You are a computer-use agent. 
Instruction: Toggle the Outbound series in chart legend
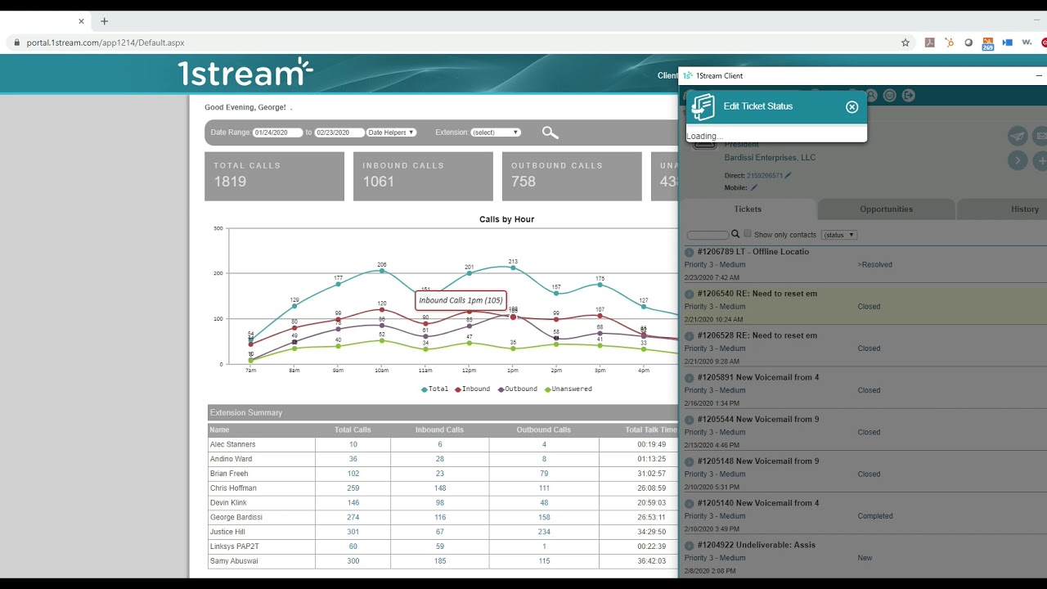(x=518, y=389)
